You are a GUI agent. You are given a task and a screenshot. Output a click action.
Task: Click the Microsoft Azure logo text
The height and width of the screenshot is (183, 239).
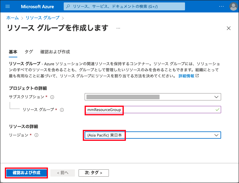coord(37,7)
